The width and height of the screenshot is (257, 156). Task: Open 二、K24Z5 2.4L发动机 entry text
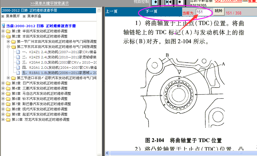(59, 57)
